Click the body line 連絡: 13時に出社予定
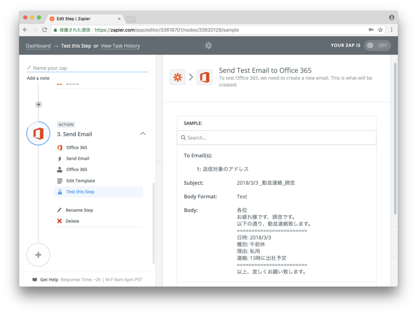The height and width of the screenshot is (314, 417). 261,258
